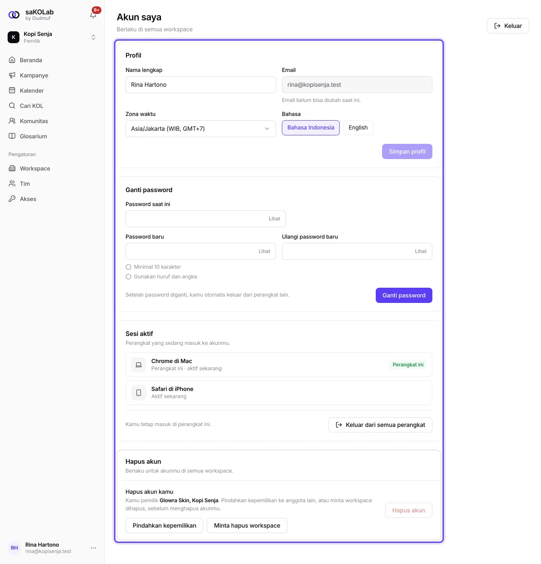The image size is (541, 564).
Task: Show the current password with Lihat
Action: click(x=274, y=219)
